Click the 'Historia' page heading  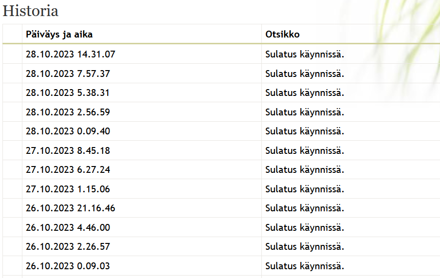point(31,11)
